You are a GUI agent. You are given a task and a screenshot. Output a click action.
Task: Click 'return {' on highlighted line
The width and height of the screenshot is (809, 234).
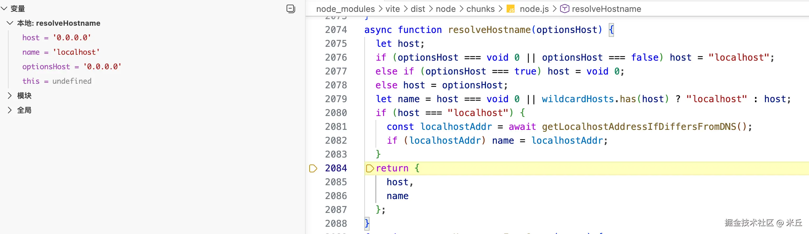(x=398, y=168)
